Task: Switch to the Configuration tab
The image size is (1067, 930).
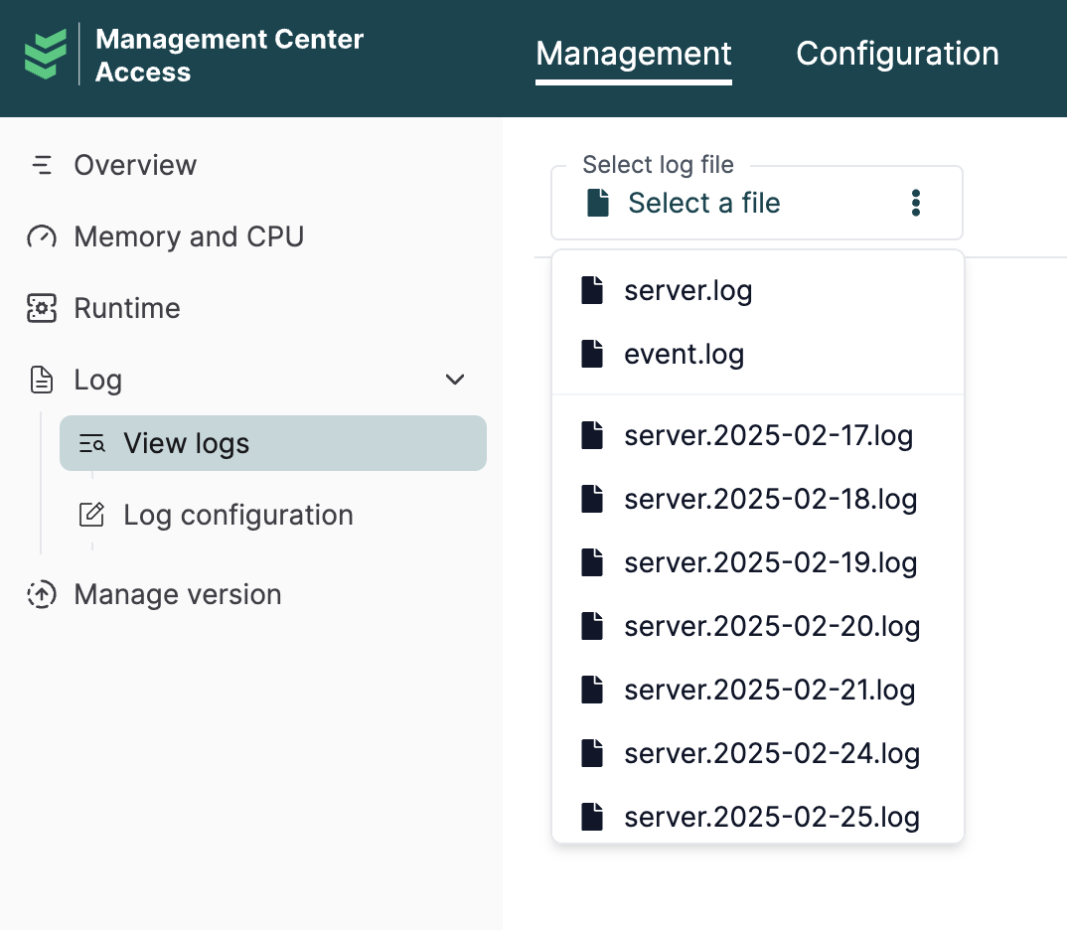Action: [897, 53]
